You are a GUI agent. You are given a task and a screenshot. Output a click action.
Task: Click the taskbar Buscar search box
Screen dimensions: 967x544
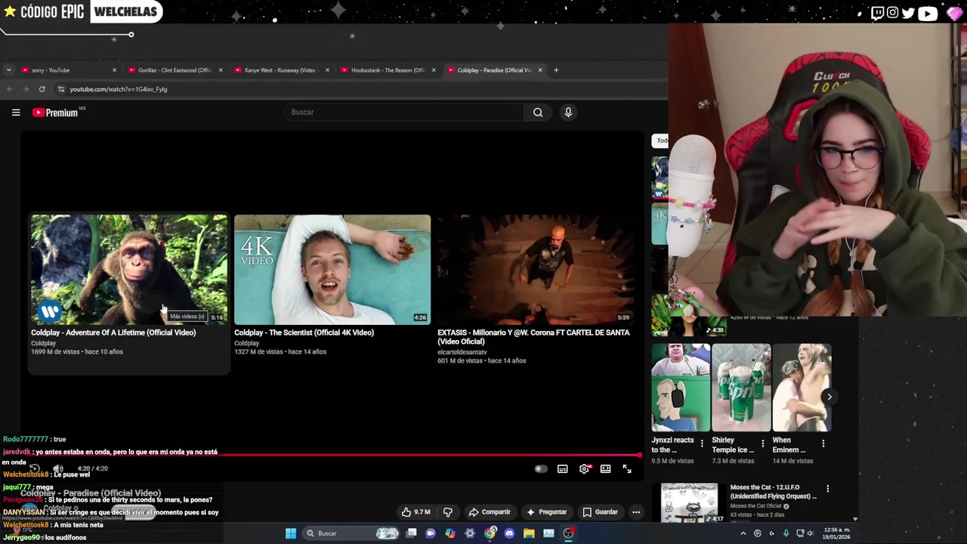351,533
